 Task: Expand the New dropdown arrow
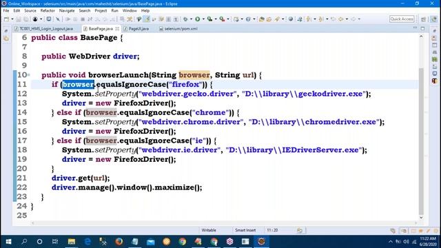click(12, 19)
